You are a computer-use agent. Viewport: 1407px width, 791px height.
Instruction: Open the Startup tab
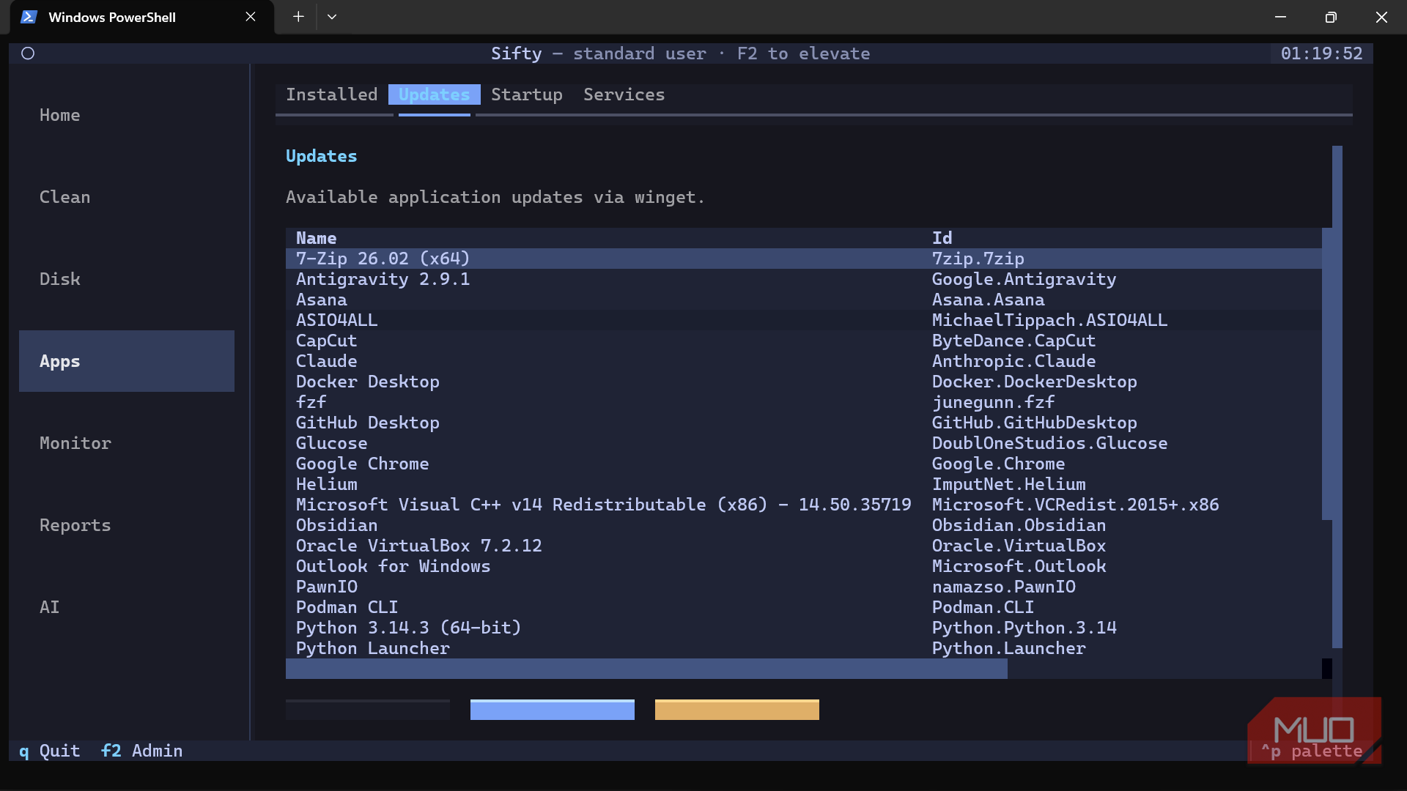click(527, 94)
